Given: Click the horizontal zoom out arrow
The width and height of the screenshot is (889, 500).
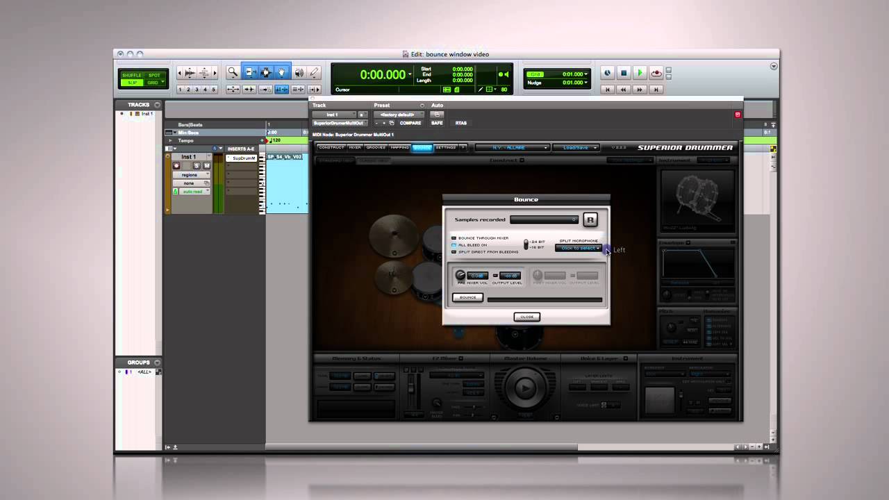Looking at the screenshot, I should [180, 73].
